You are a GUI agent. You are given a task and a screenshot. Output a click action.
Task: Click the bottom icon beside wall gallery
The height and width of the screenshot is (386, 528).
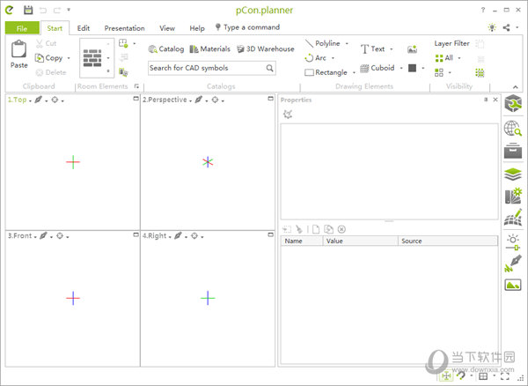(x=123, y=72)
